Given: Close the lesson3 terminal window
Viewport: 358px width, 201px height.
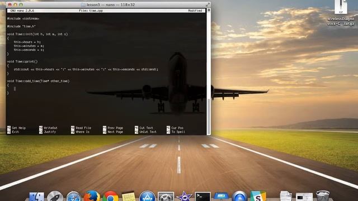Looking at the screenshot, I should point(10,4).
